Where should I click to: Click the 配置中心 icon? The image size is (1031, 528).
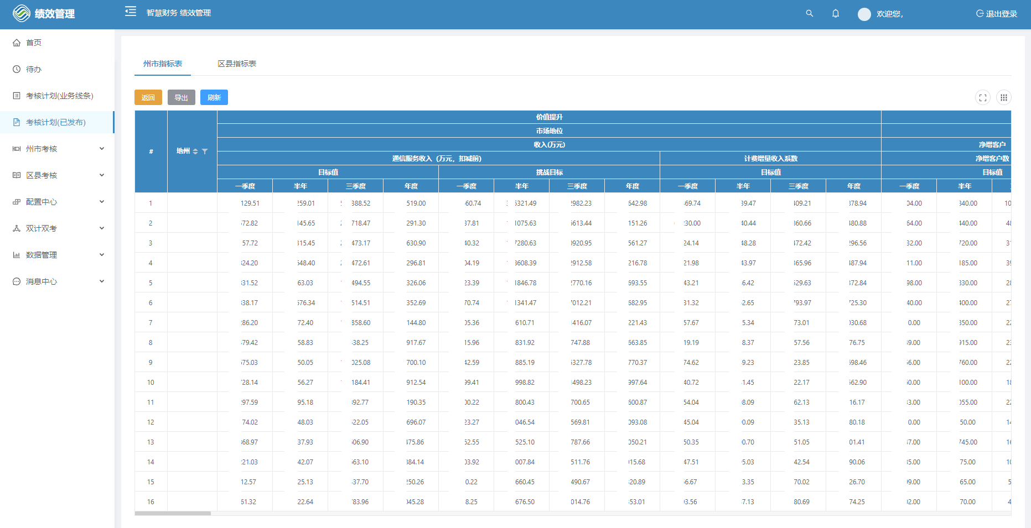(x=17, y=202)
